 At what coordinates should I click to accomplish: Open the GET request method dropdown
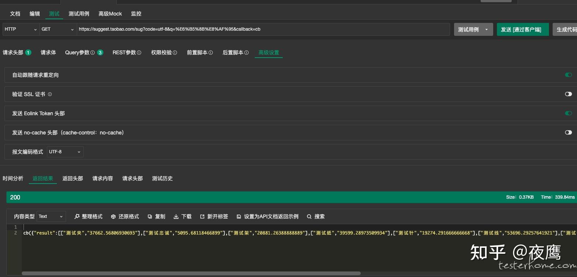click(58, 29)
